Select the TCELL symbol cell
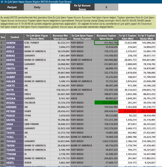This screenshot has height=167, width=162. (x=15, y=137)
